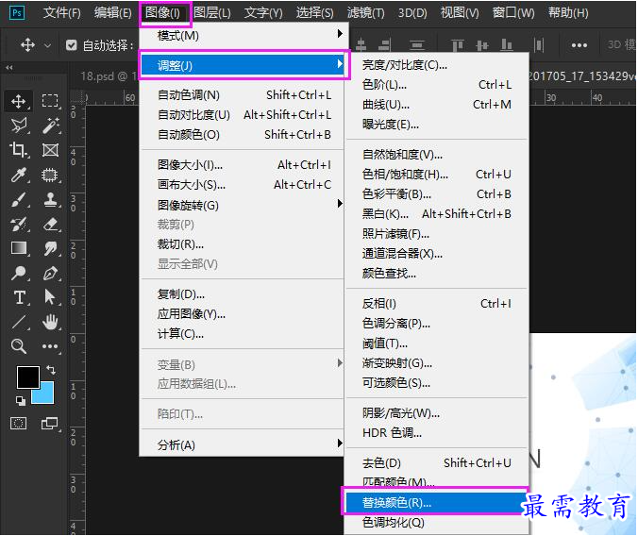Select the Brush tool
The height and width of the screenshot is (536, 638).
tap(18, 199)
